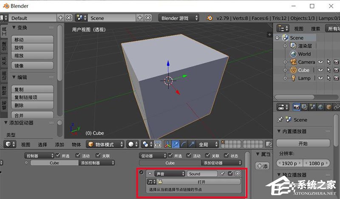Click the 开始 button in embedded player

pos(303,143)
